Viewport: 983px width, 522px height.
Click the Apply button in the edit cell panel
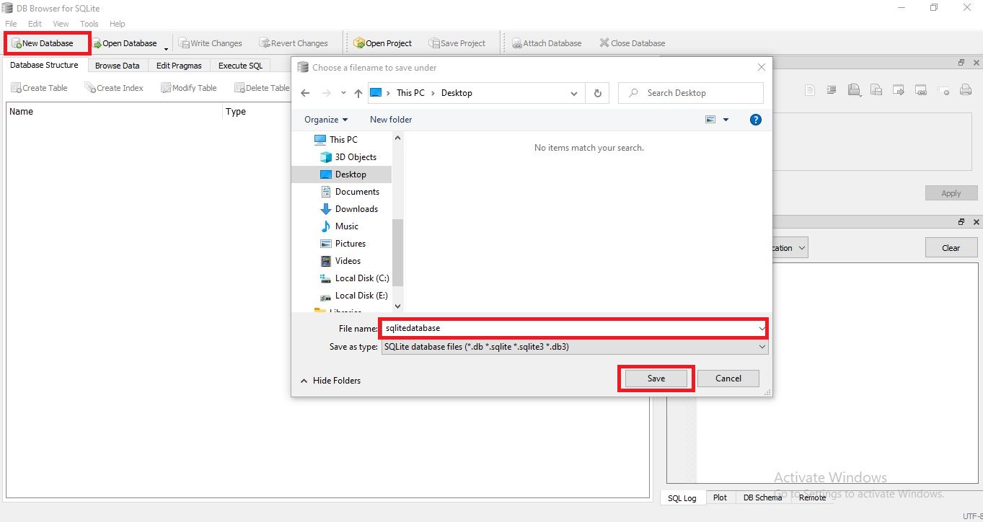pyautogui.click(x=951, y=193)
